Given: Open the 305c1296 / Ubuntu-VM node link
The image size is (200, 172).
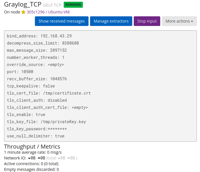Looking at the screenshot, I should coord(48,12).
